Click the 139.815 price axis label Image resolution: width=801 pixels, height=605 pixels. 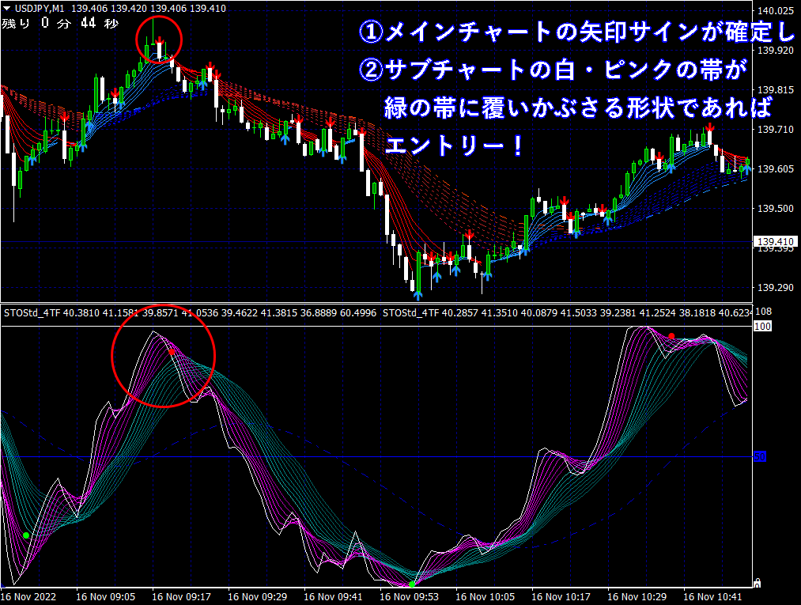point(775,90)
